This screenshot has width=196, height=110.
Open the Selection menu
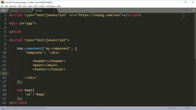13,6
